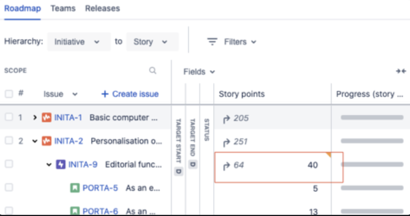Click the D badge under Target End

(193, 164)
